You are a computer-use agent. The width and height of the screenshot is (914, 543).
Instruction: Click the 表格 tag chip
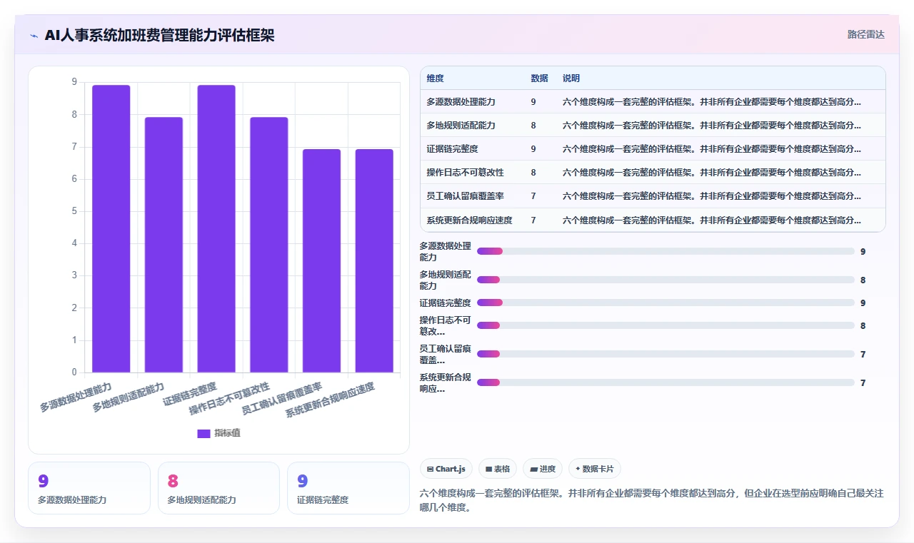click(498, 469)
